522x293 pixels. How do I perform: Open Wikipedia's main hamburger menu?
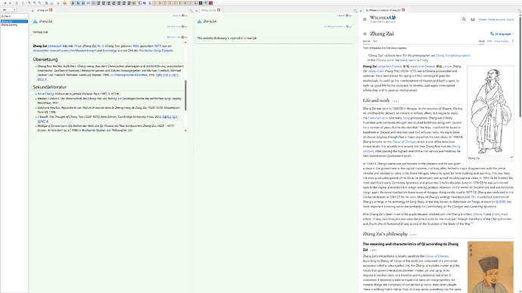(x=365, y=20)
